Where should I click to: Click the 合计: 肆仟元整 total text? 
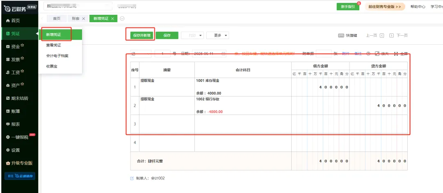click(x=150, y=161)
